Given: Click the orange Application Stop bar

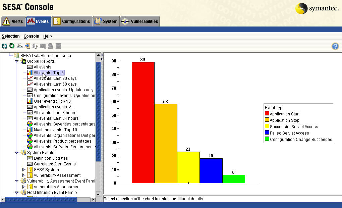Looking at the screenshot, I should (x=166, y=143).
